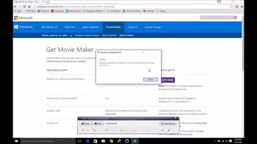Image resolution: width=257 pixels, height=144 pixels.
Task: Click the Clear button in screen recorder
Action: (x=171, y=130)
